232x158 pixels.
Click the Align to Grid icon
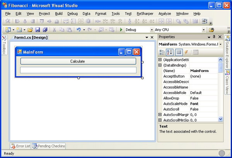tap(8, 22)
